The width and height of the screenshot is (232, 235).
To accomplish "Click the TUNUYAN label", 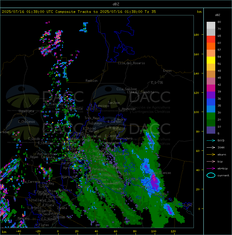I will click(x=59, y=217).
